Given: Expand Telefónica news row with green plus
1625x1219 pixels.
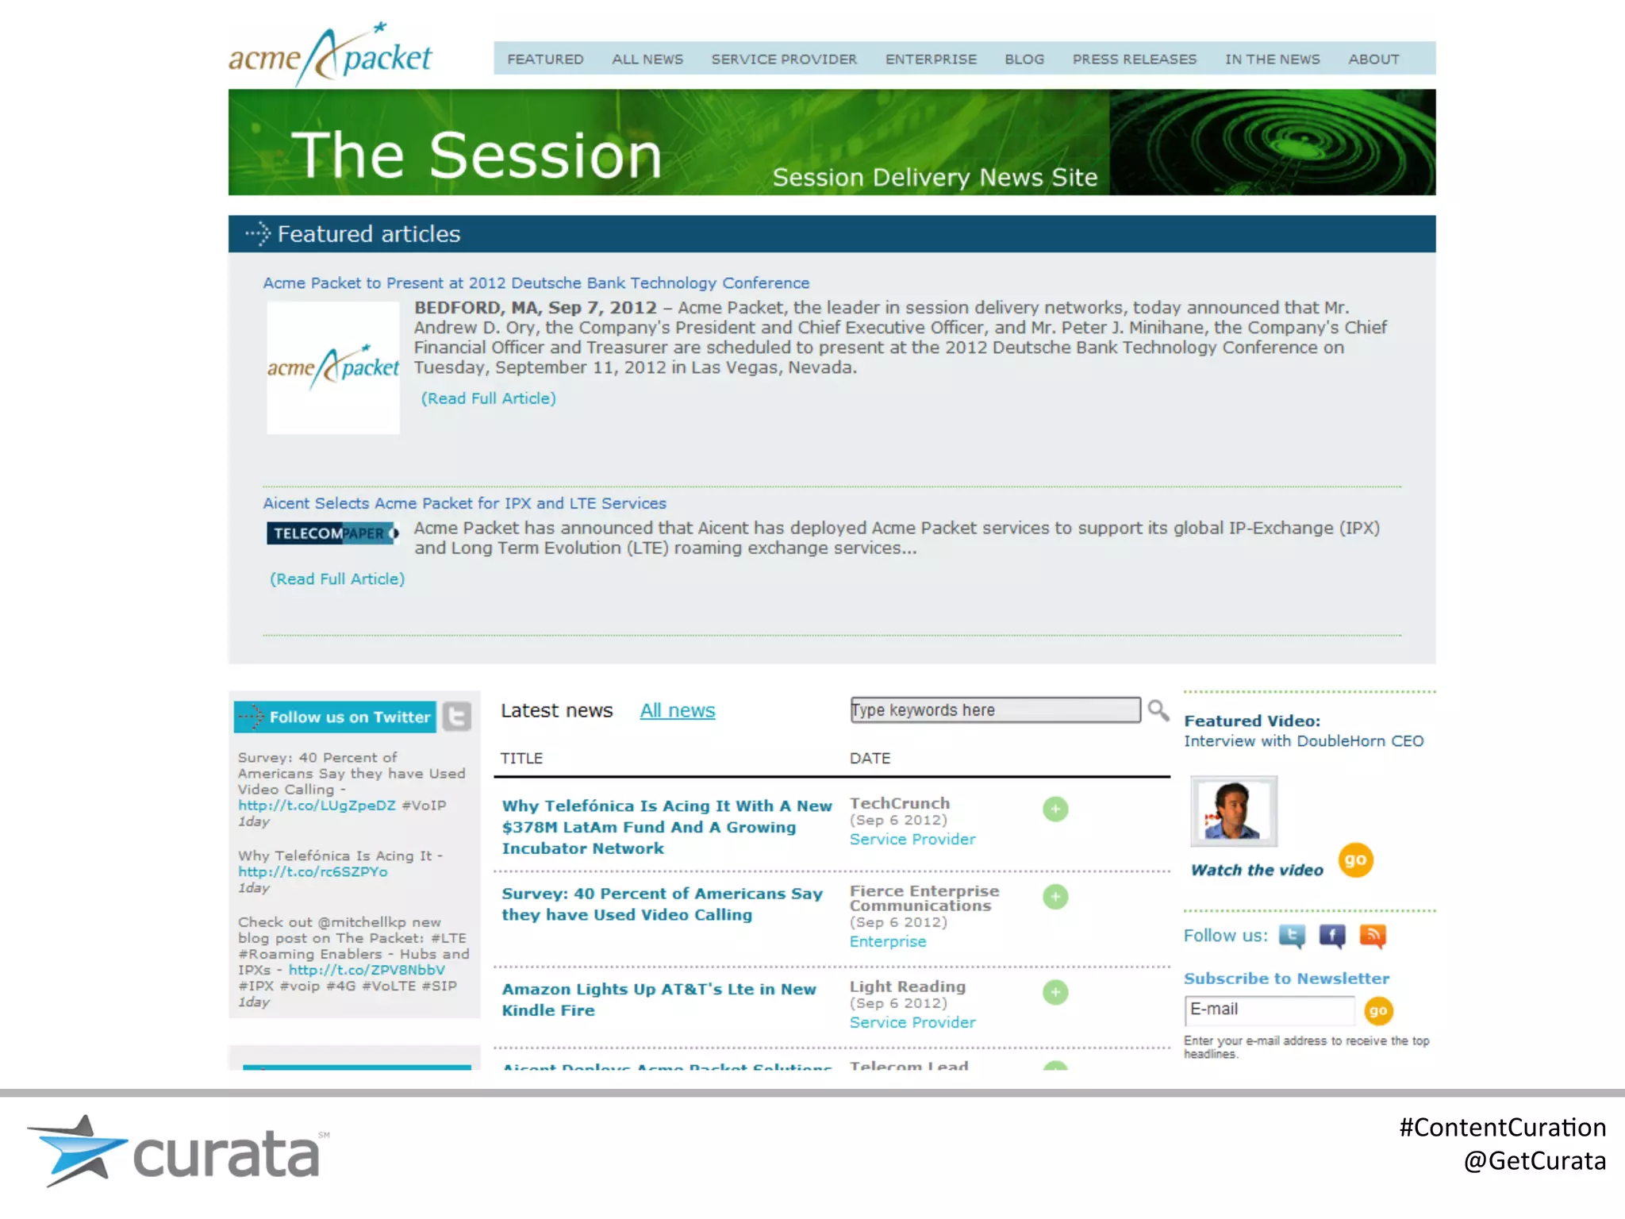Looking at the screenshot, I should [1055, 809].
